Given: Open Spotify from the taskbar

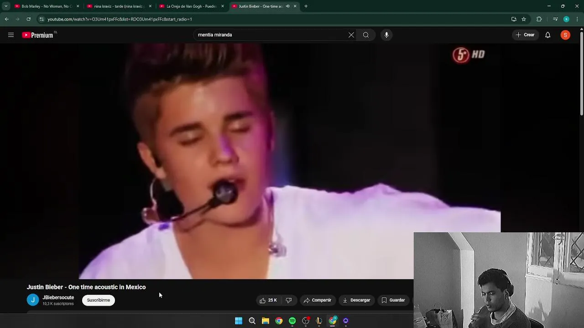Looking at the screenshot, I should [x=292, y=321].
